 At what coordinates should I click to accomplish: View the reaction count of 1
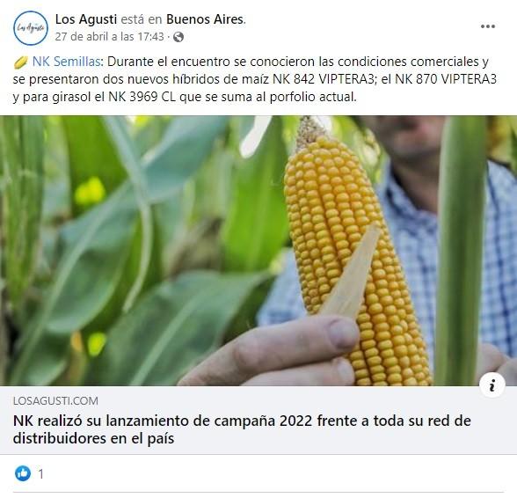(40, 474)
